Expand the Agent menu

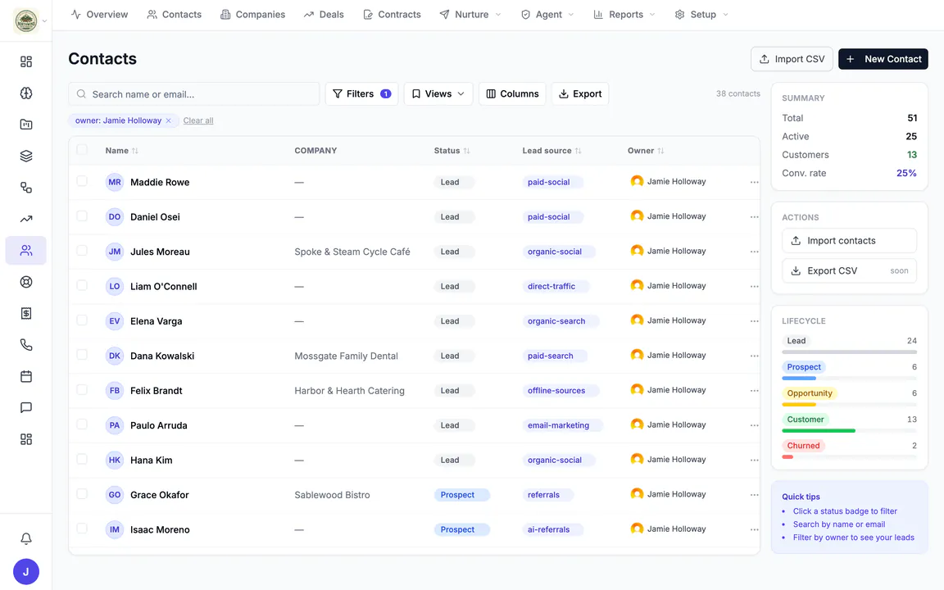pos(547,15)
